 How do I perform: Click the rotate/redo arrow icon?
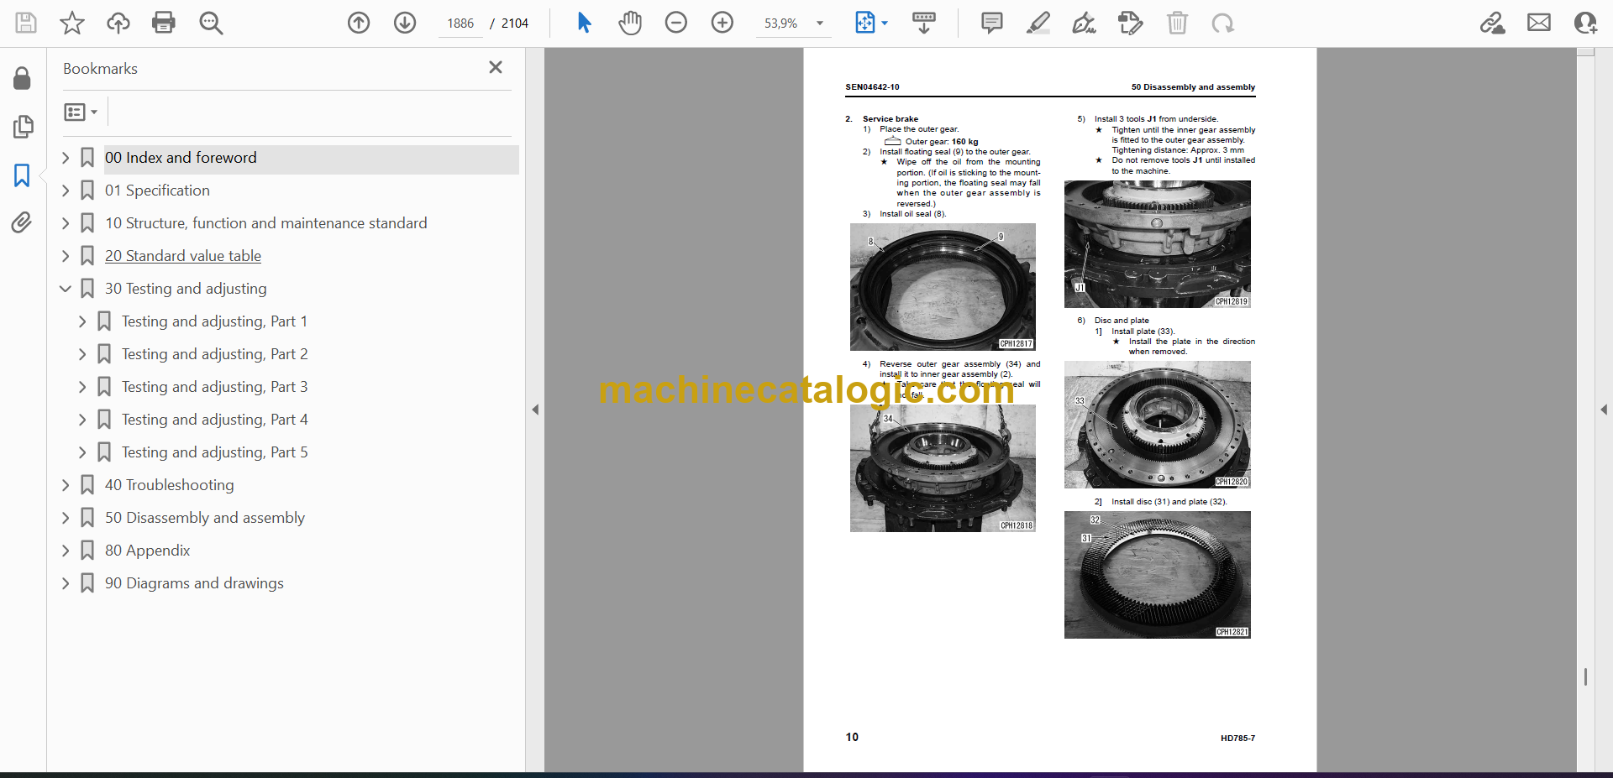pyautogui.click(x=1223, y=23)
